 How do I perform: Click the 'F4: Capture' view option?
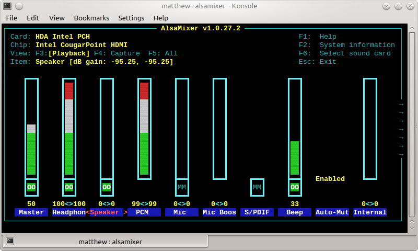click(117, 53)
